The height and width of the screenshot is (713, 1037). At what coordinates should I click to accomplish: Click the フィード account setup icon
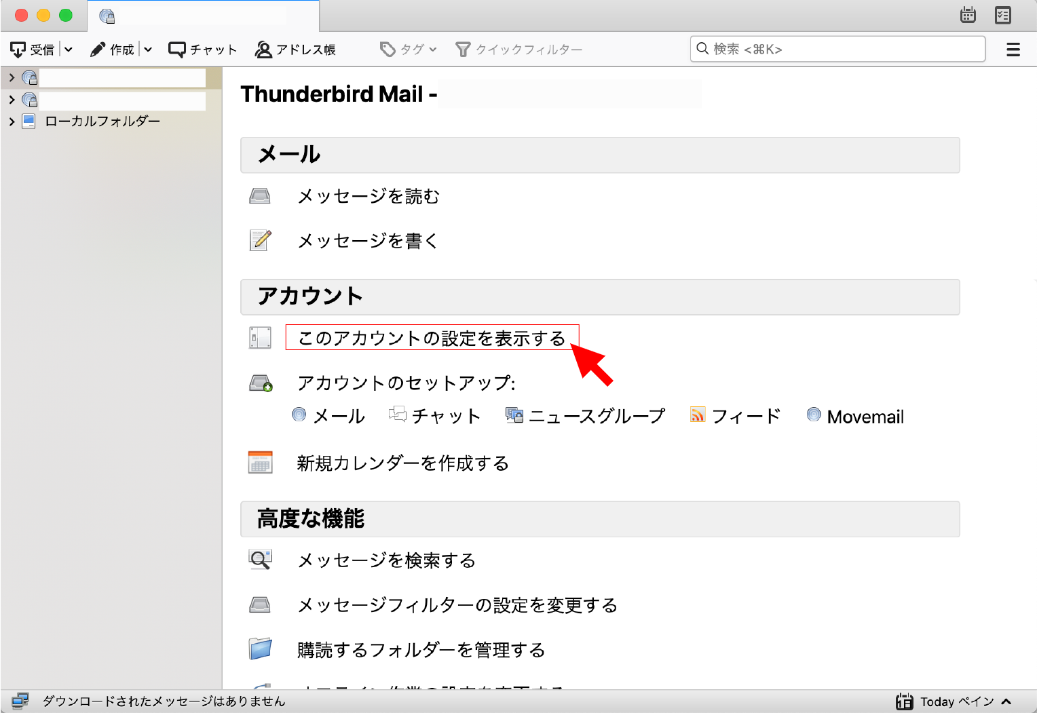coord(697,415)
